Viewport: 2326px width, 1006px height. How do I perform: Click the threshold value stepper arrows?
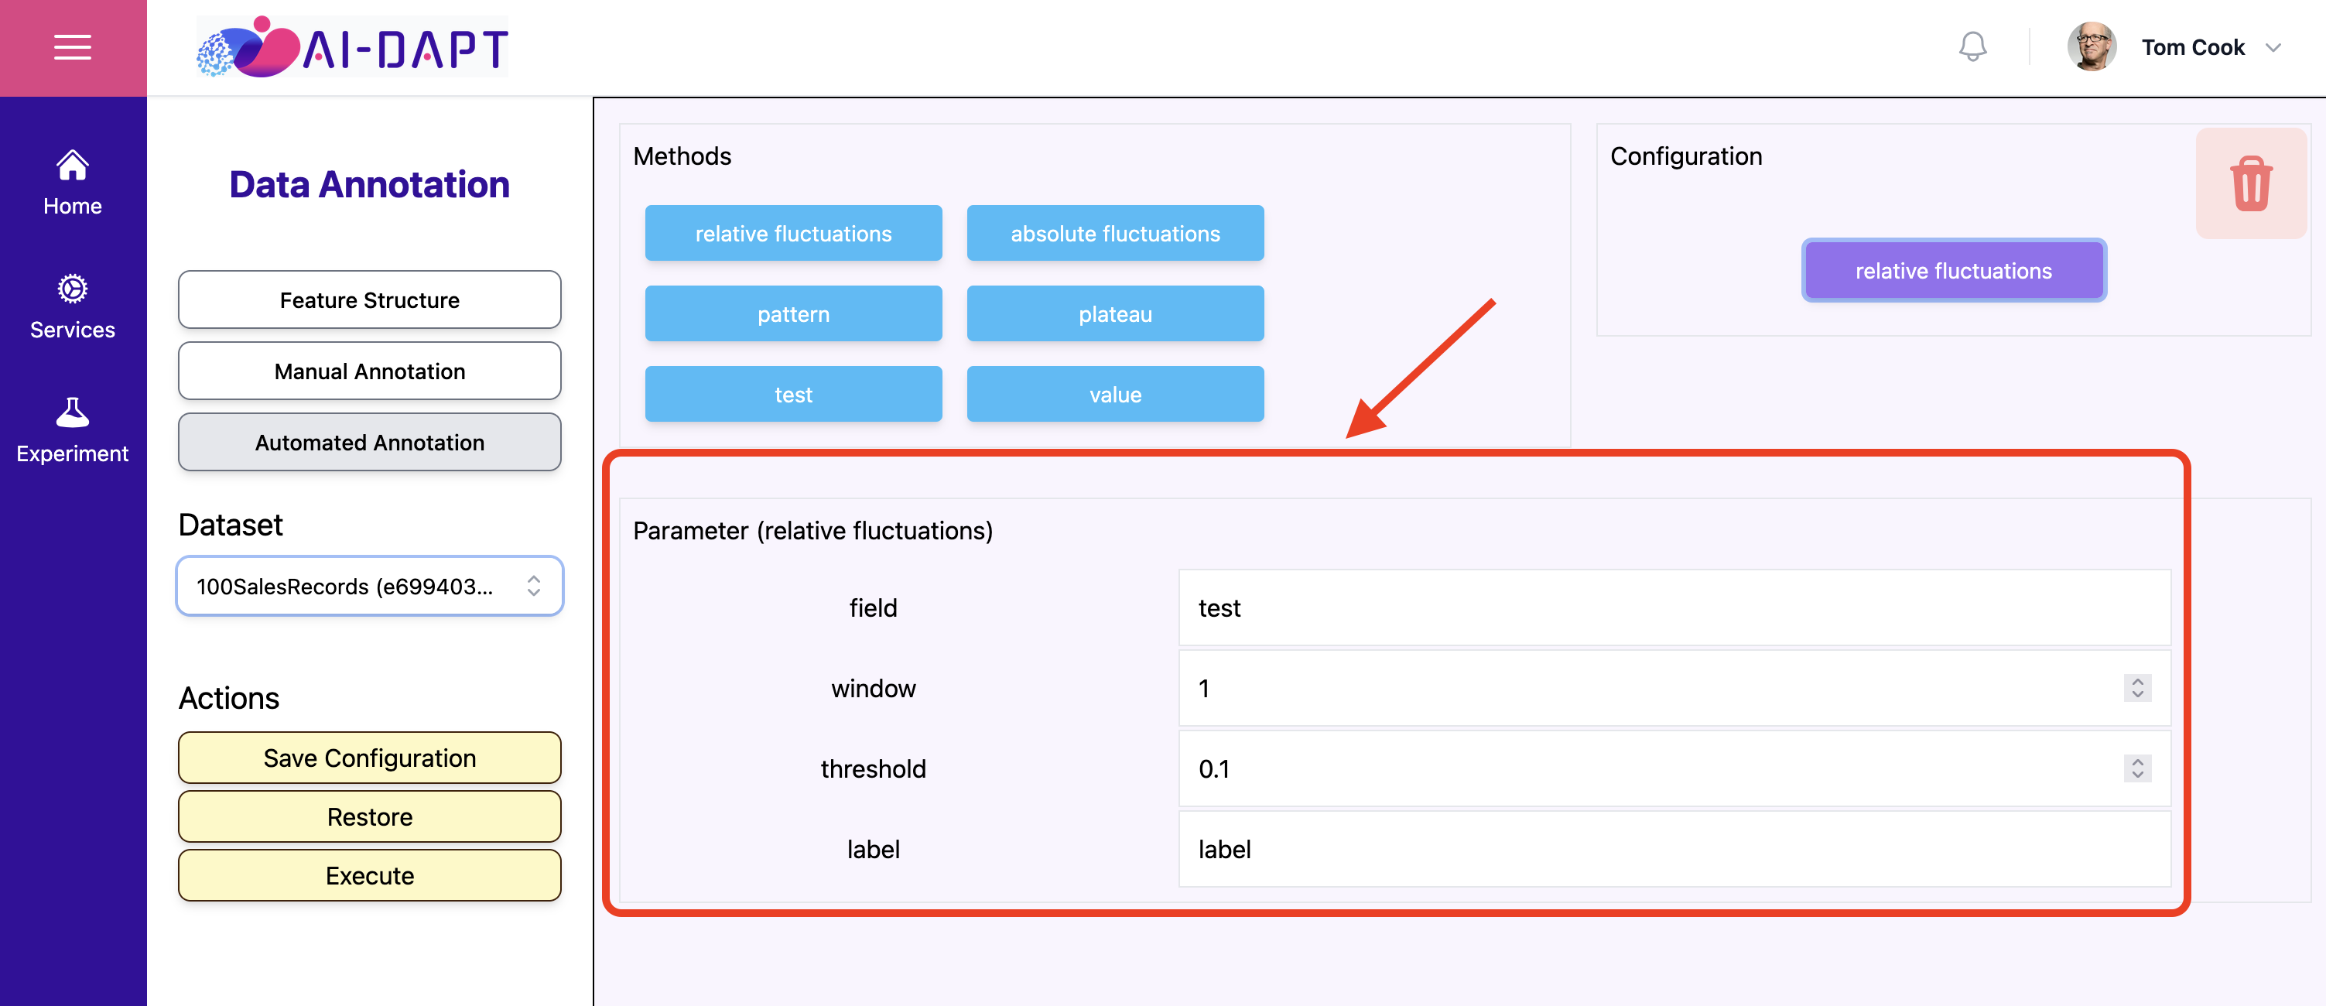click(2137, 768)
